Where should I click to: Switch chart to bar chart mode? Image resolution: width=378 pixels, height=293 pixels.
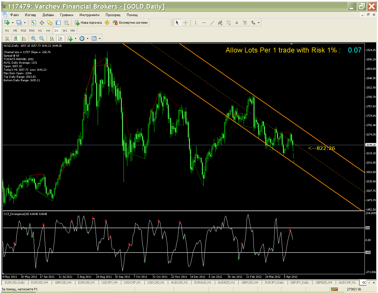pyautogui.click(x=7, y=38)
